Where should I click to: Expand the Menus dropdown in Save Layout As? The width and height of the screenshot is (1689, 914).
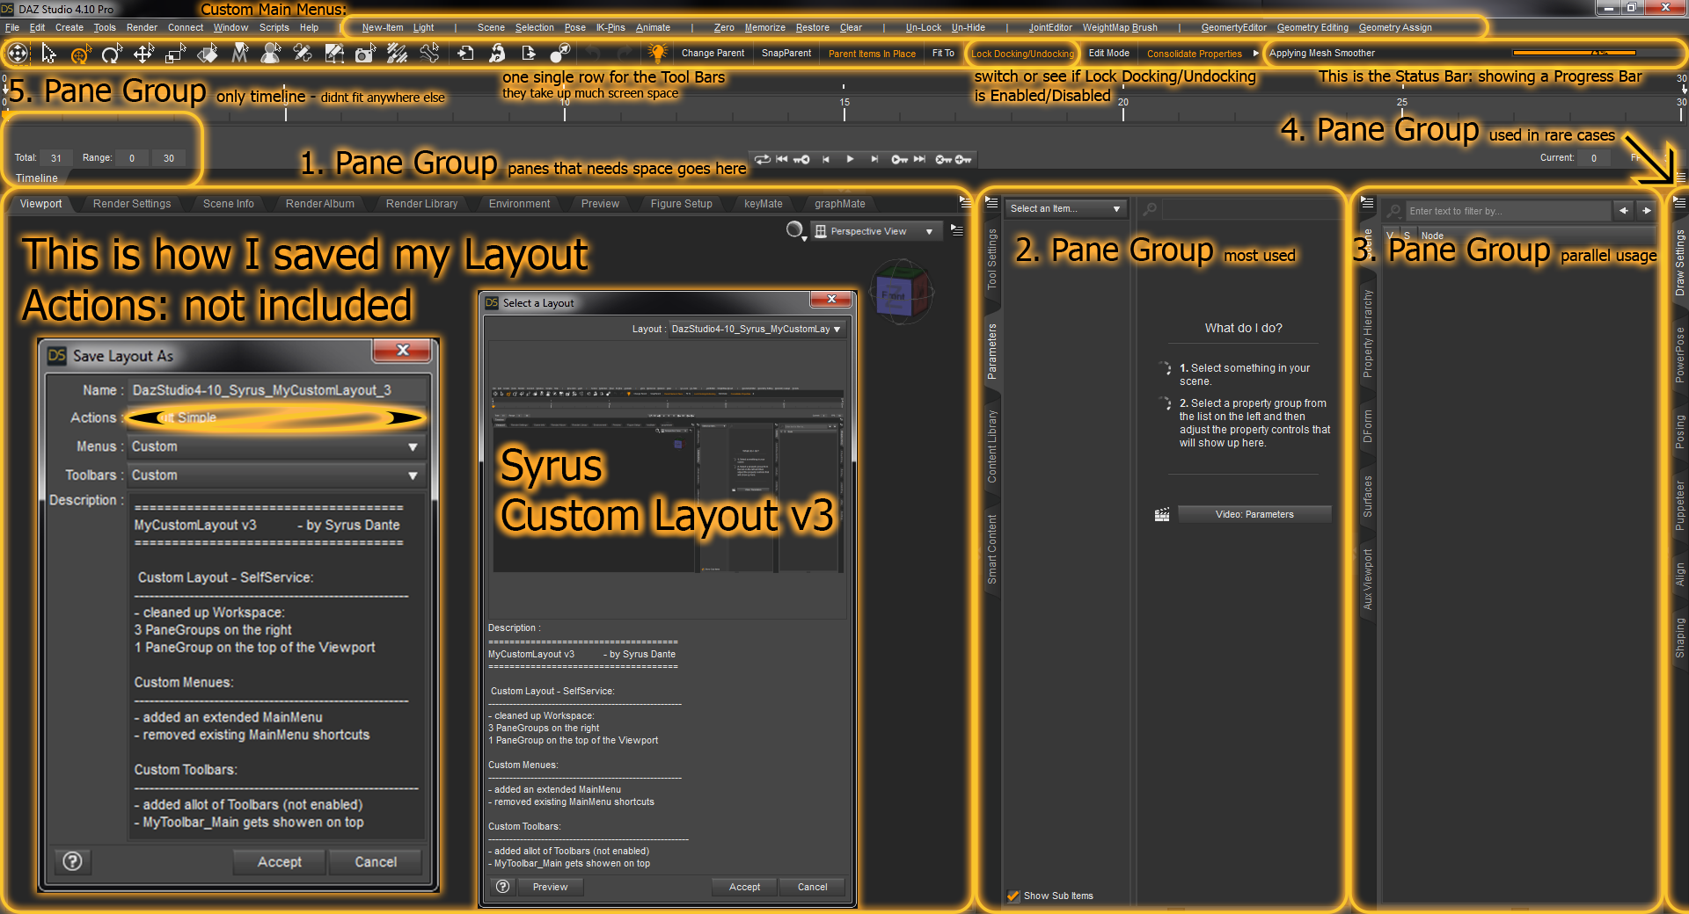pos(276,446)
